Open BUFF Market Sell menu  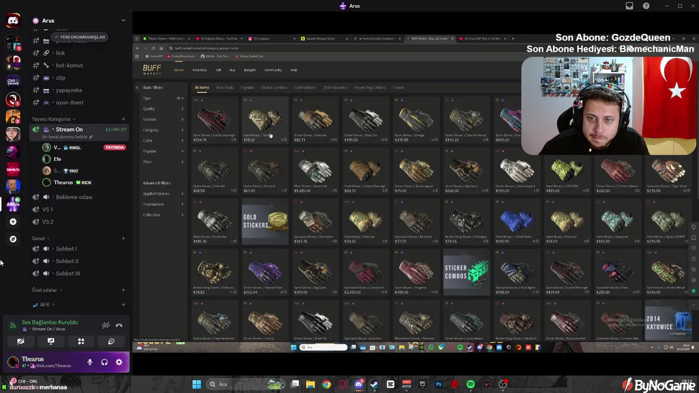[x=218, y=70]
